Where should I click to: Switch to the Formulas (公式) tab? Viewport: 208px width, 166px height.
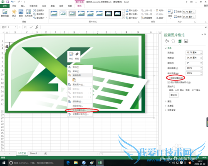point(44,6)
